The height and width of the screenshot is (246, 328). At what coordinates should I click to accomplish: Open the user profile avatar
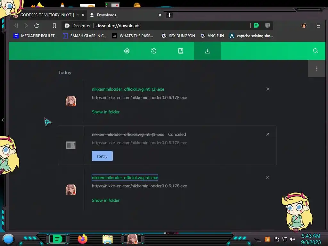click(x=304, y=26)
